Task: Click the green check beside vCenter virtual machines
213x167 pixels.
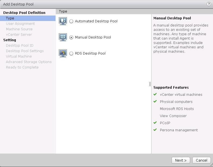Action: pos(155,94)
